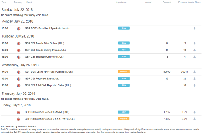Screen dimensions: 205x134
Task: Click the 04:30 time of BBA Loans event
Action: click(5, 72)
